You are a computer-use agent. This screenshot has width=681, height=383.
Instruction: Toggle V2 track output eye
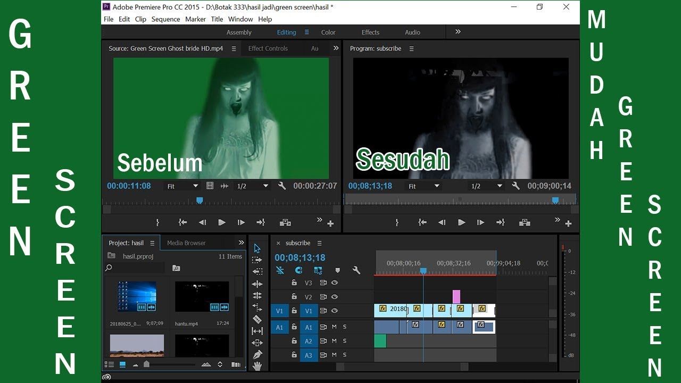click(335, 297)
